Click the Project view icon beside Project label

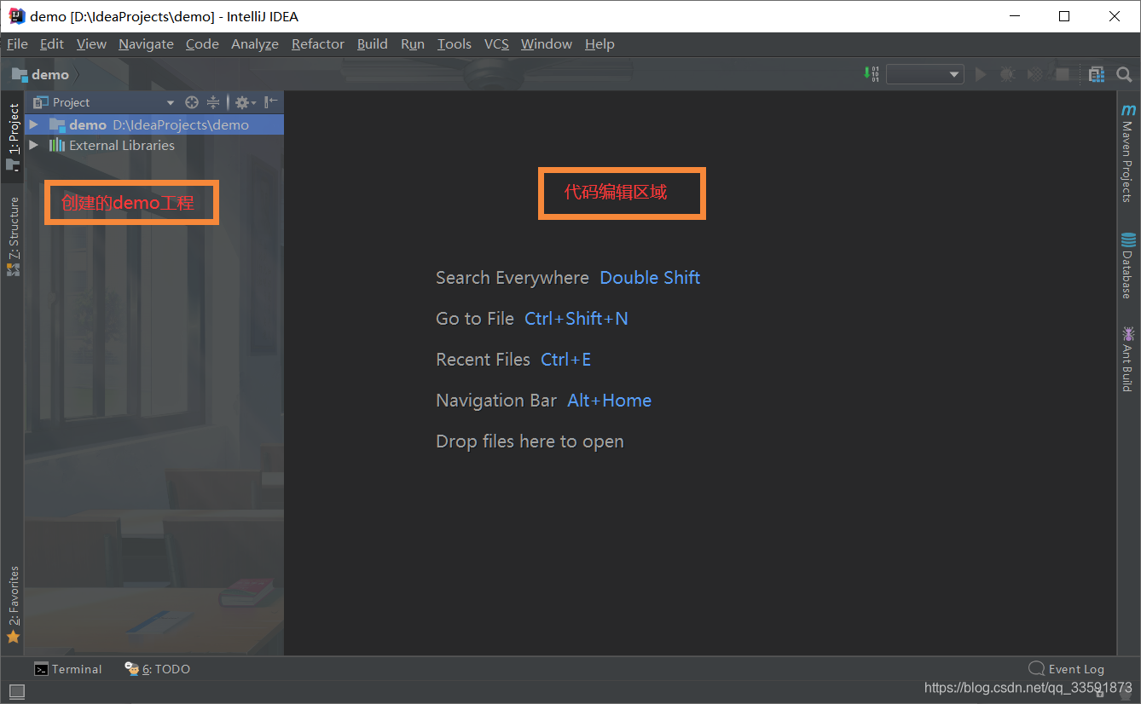41,102
